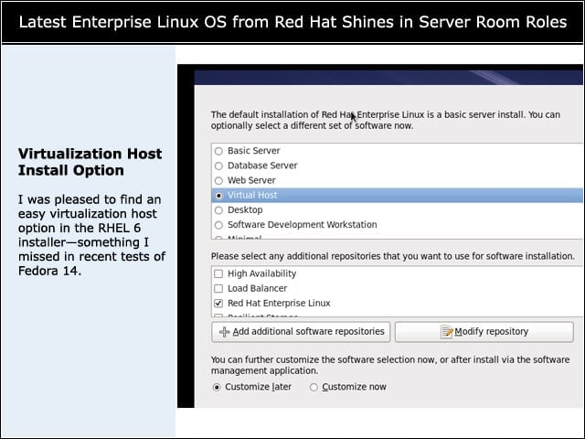Select Software Development Workstation radio option
This screenshot has width=585, height=439.
218,225
